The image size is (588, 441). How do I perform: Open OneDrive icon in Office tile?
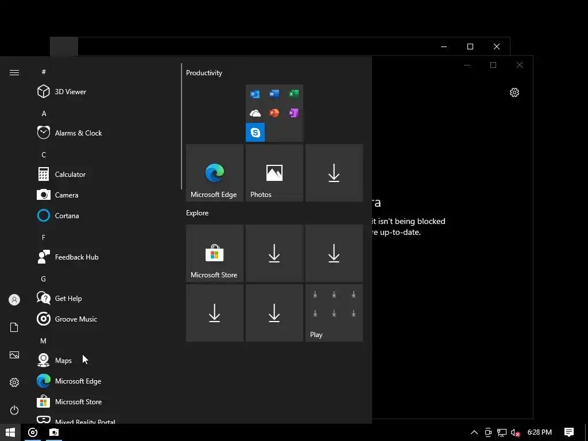[255, 113]
